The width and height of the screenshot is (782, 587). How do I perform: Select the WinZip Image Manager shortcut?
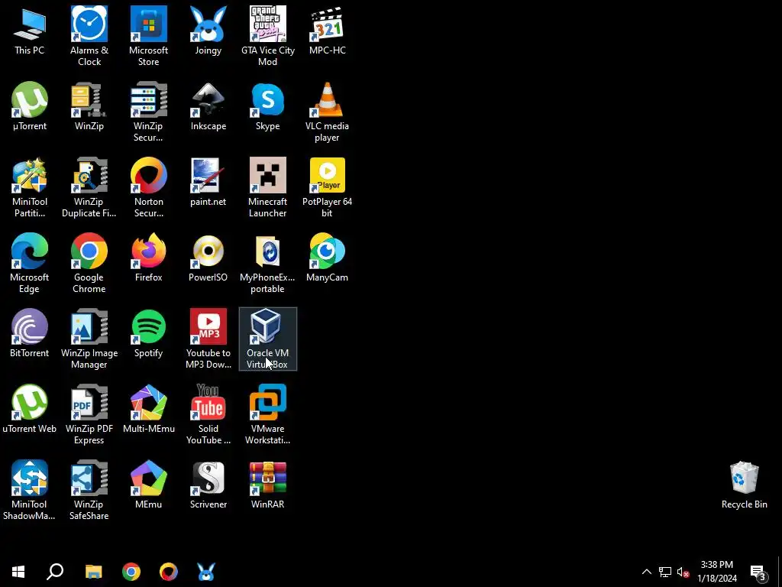[89, 339]
